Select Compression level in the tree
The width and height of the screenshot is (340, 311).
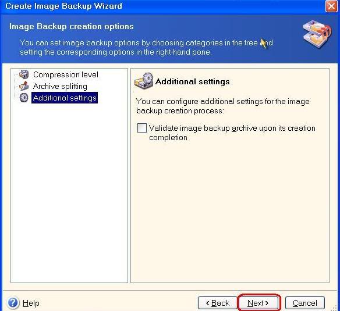click(65, 74)
